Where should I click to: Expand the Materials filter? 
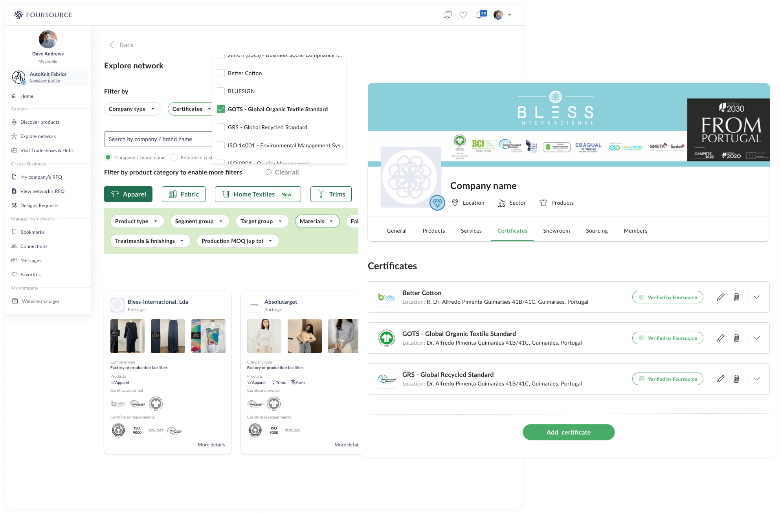317,221
